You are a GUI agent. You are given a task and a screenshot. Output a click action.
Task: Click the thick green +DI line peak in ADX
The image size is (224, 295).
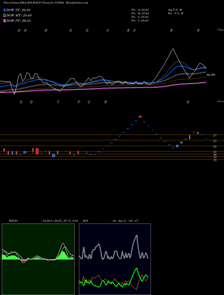(x=136, y=269)
